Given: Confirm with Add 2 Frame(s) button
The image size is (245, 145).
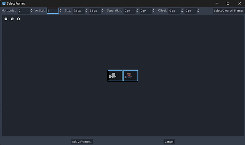Looking at the screenshot, I should pyautogui.click(x=82, y=141).
